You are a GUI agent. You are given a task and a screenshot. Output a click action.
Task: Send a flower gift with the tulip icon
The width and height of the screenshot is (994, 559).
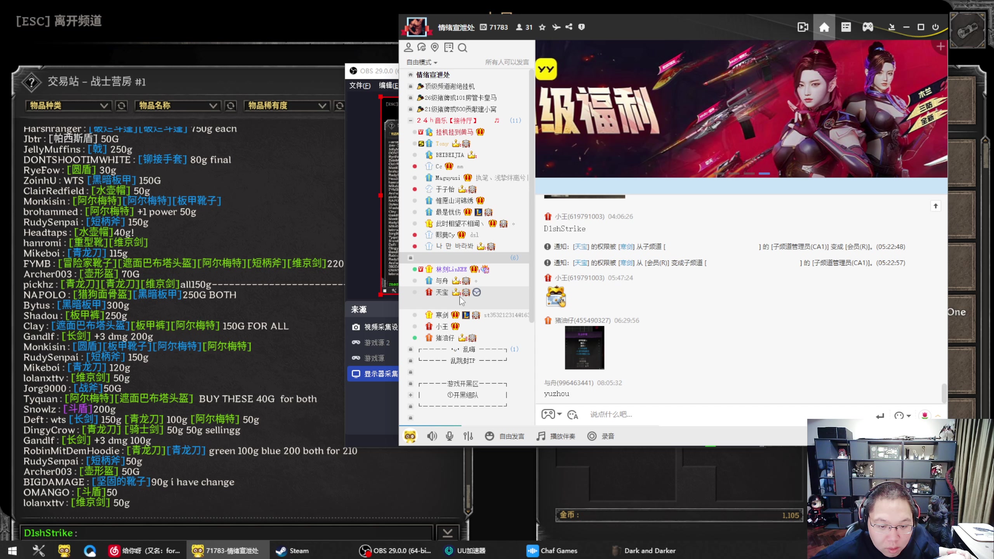click(x=925, y=415)
